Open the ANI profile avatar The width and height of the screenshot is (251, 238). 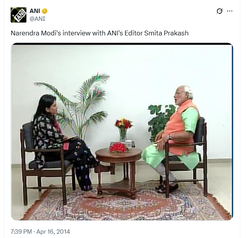coord(19,15)
